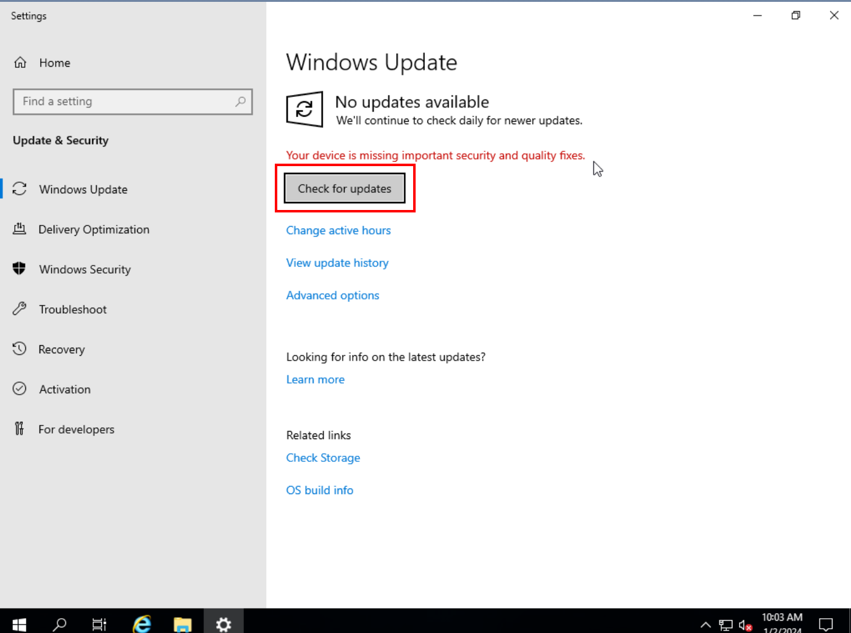Focus the Find a setting search box

pos(124,101)
